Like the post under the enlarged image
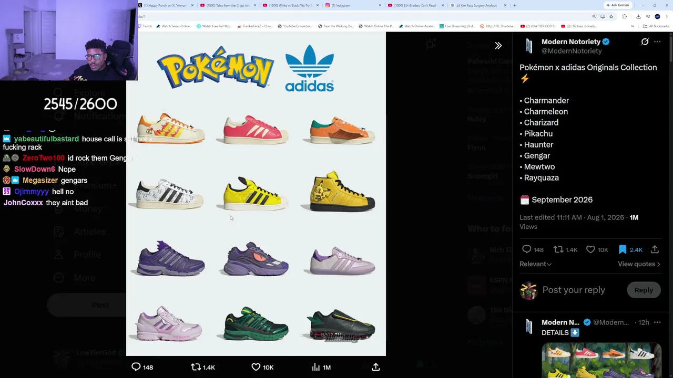Viewport: 673px width, 378px height. (x=256, y=367)
